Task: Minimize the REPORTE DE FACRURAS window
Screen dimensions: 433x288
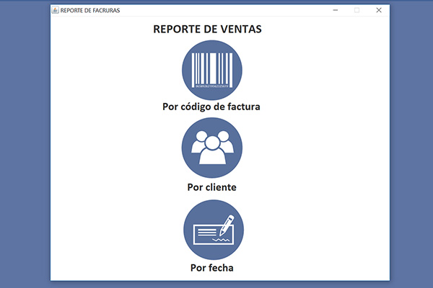Action: [334, 11]
